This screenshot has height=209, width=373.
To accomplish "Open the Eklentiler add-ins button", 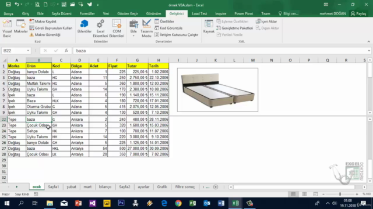I will click(84, 27).
